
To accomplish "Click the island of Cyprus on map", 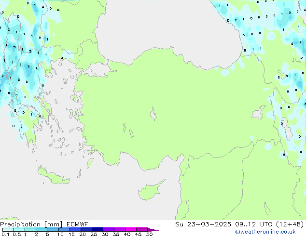I will (150, 191).
